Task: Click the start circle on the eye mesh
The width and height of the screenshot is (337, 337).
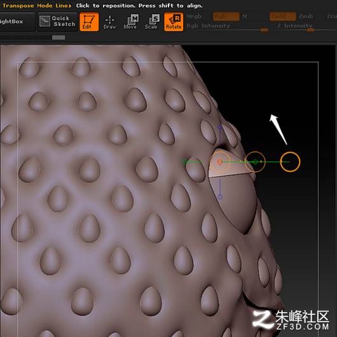Action: point(220,162)
